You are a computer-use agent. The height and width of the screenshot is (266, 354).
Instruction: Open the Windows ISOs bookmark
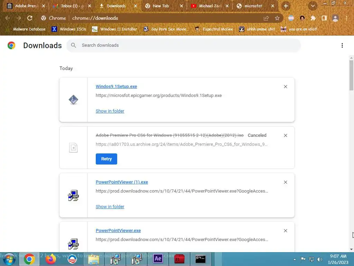tap(69, 29)
